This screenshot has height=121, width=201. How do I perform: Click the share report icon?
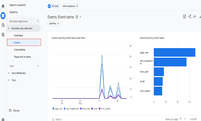click(190, 16)
